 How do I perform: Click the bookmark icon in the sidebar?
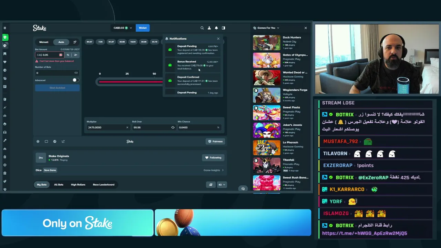tap(5, 54)
